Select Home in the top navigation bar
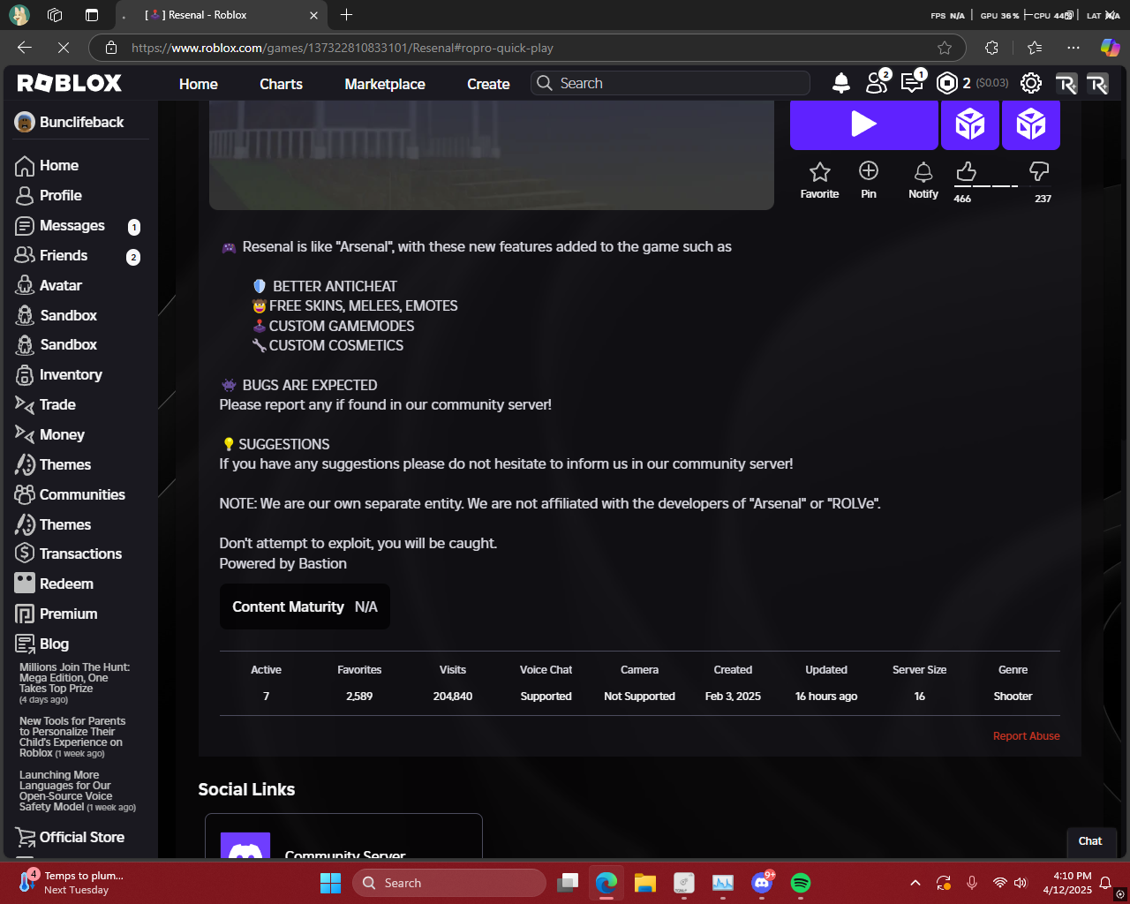The height and width of the screenshot is (904, 1130). coord(199,84)
